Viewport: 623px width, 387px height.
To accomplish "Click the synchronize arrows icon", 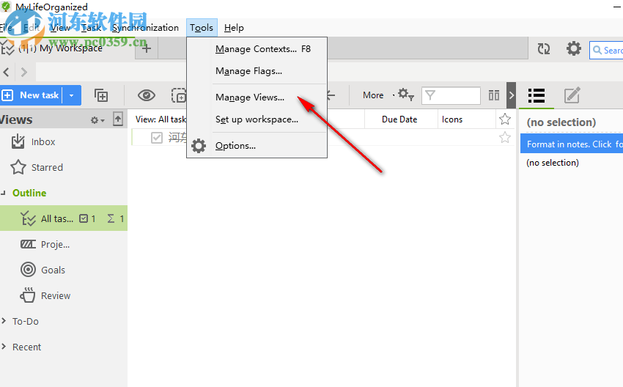I will tap(544, 49).
